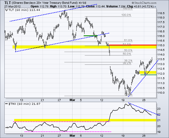Click the 19 label on $TNX right axis
The image size is (169, 138).
coord(159,132)
